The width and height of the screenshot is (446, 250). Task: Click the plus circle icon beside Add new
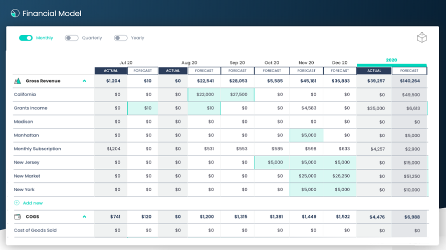coord(17,202)
